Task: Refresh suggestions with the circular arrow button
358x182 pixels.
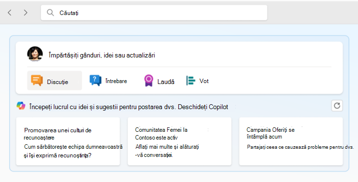Action: click(x=337, y=106)
